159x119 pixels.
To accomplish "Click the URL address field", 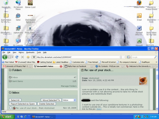I will [x=78, y=57].
